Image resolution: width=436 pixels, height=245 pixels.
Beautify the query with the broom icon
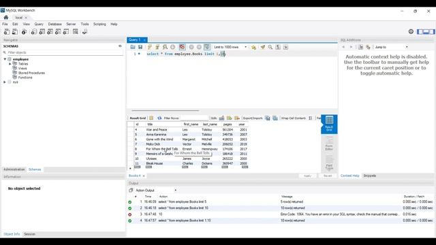(262, 47)
